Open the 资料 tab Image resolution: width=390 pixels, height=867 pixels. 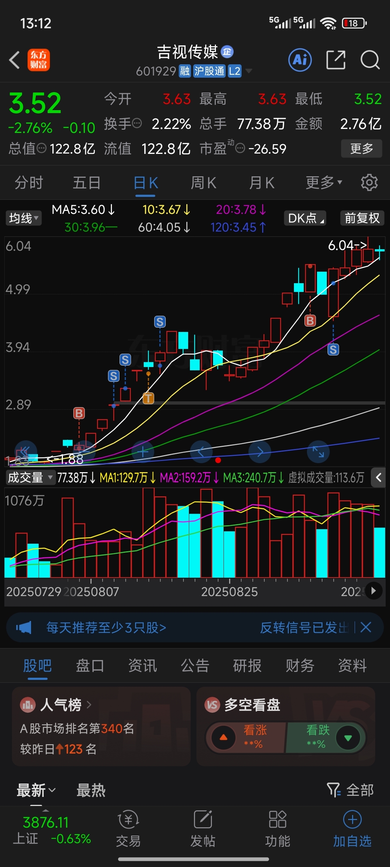tap(352, 665)
